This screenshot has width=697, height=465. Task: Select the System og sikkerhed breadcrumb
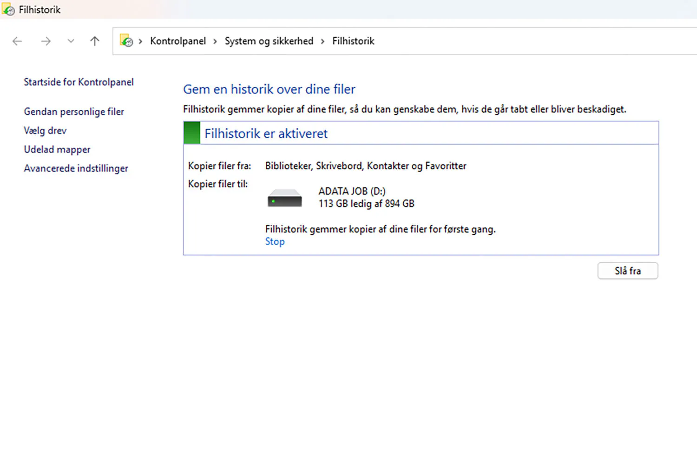point(269,41)
